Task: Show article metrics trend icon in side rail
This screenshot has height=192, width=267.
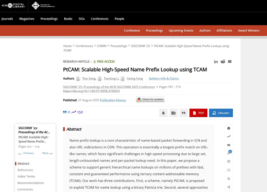Action: 229,136
